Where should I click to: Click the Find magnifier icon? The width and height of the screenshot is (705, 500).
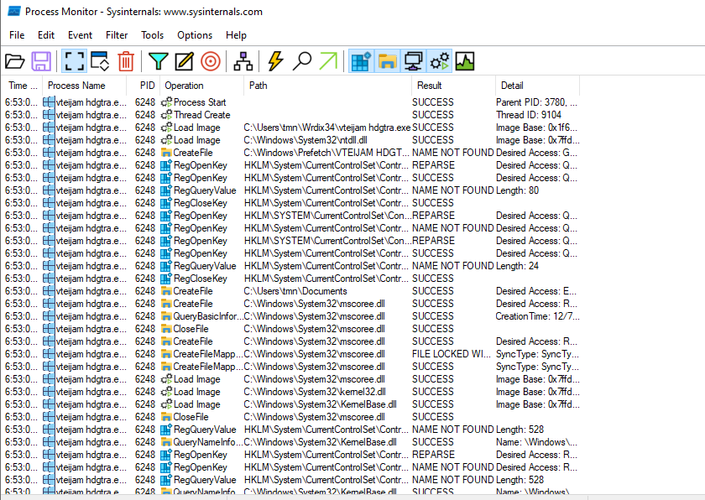[302, 61]
